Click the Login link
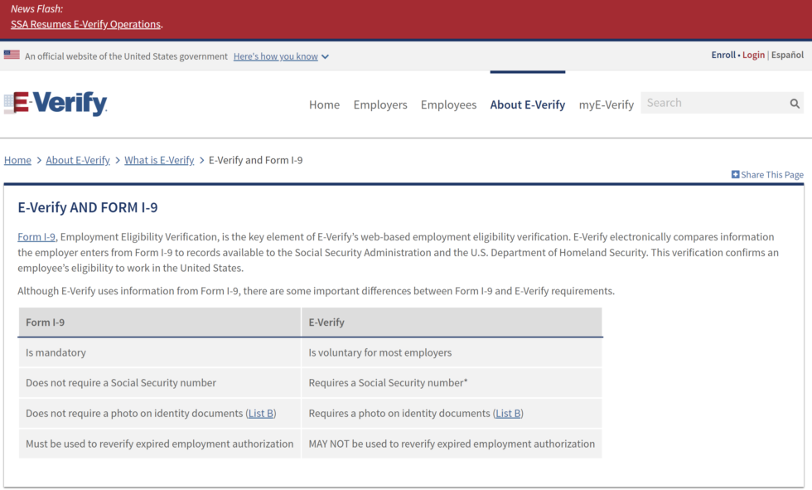 pyautogui.click(x=753, y=55)
